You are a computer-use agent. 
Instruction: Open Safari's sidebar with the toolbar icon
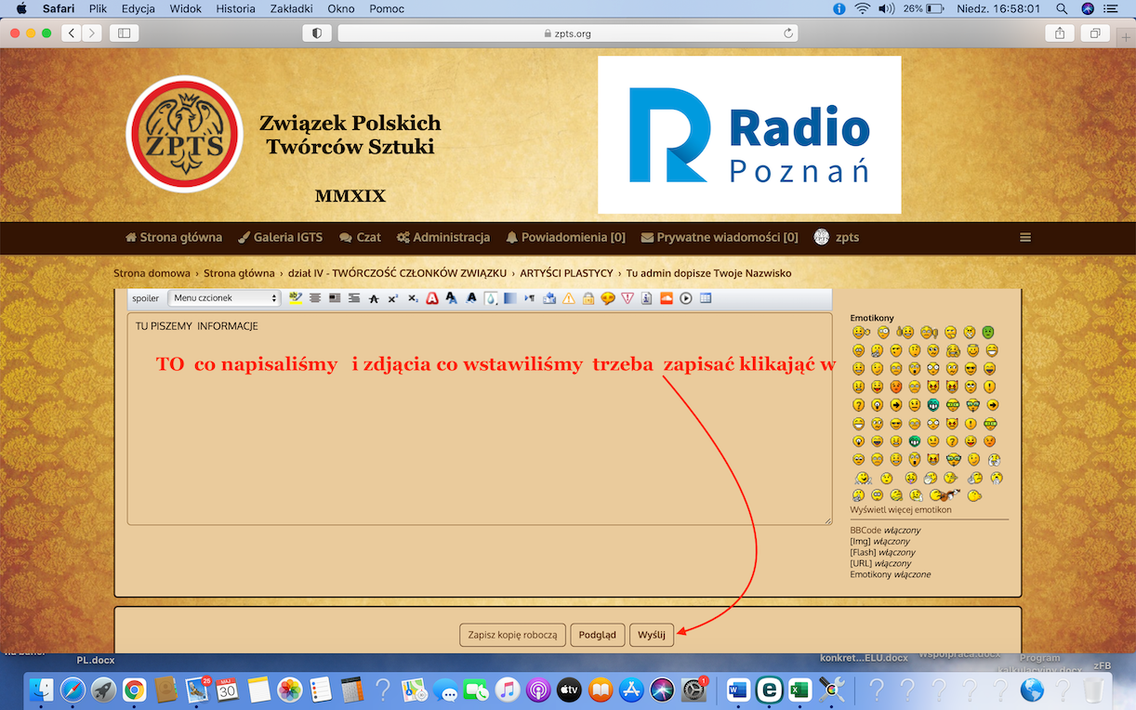click(124, 33)
